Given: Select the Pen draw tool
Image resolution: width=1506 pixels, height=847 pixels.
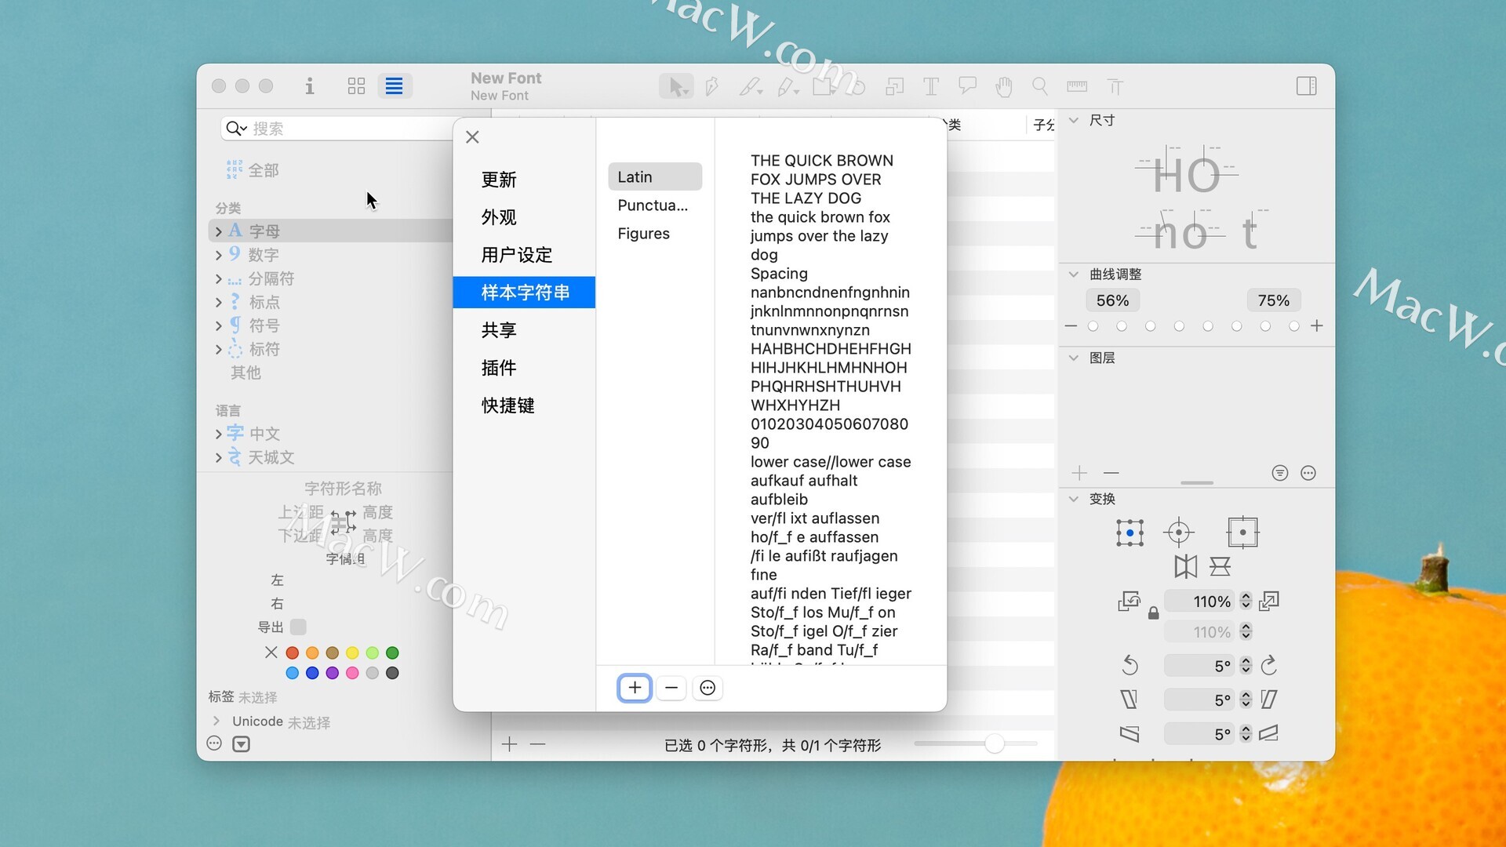Looking at the screenshot, I should (712, 86).
